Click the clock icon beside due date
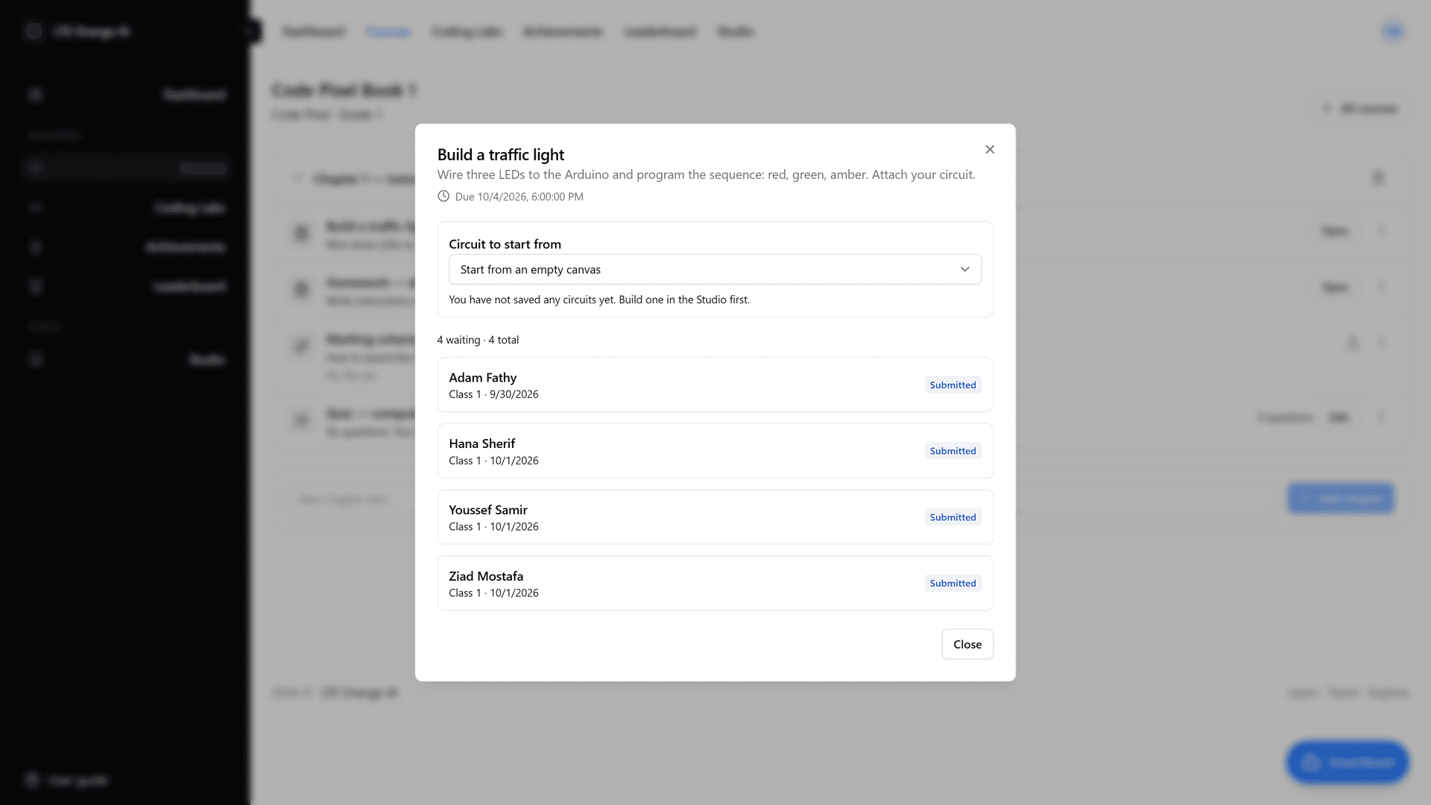This screenshot has width=1431, height=805. coord(443,196)
